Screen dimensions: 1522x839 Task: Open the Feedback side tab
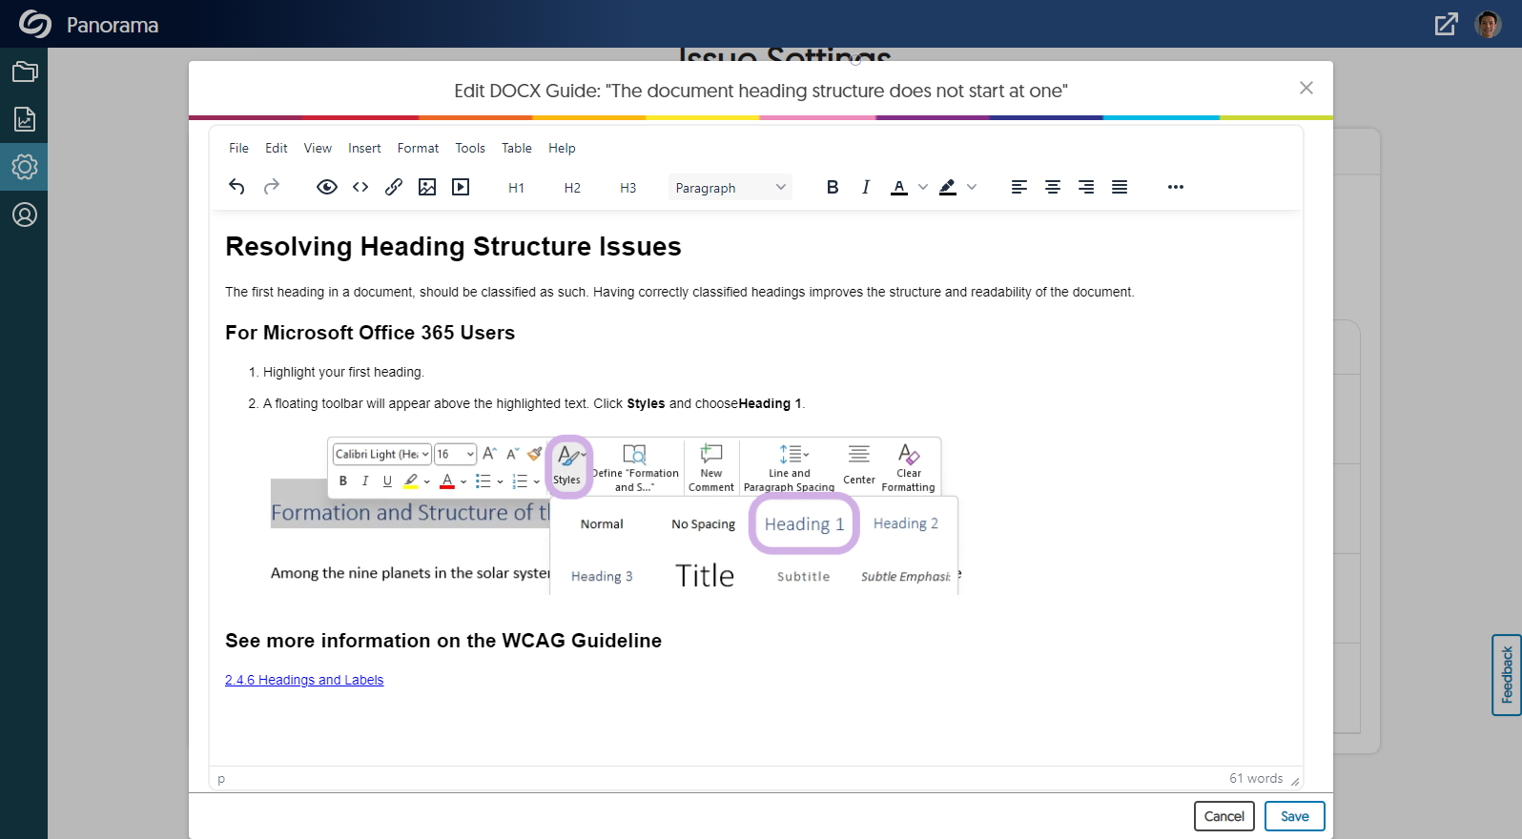click(x=1507, y=675)
